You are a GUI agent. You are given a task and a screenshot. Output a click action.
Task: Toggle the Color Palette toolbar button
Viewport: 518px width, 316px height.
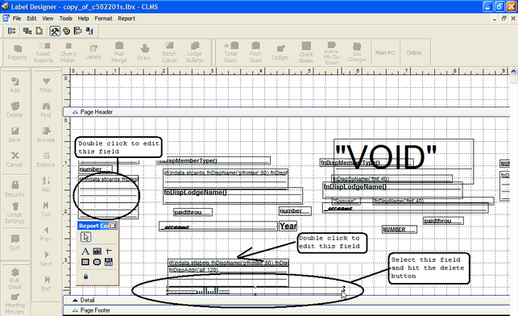coord(66,31)
